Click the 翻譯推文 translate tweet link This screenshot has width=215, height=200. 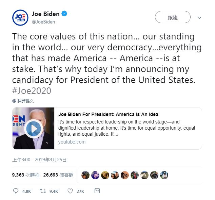pos(25,101)
